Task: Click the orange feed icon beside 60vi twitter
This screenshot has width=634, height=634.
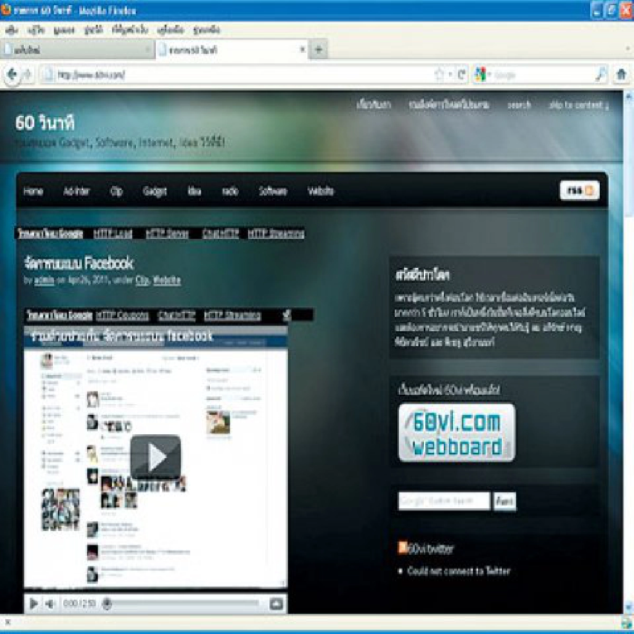Action: pyautogui.click(x=403, y=547)
